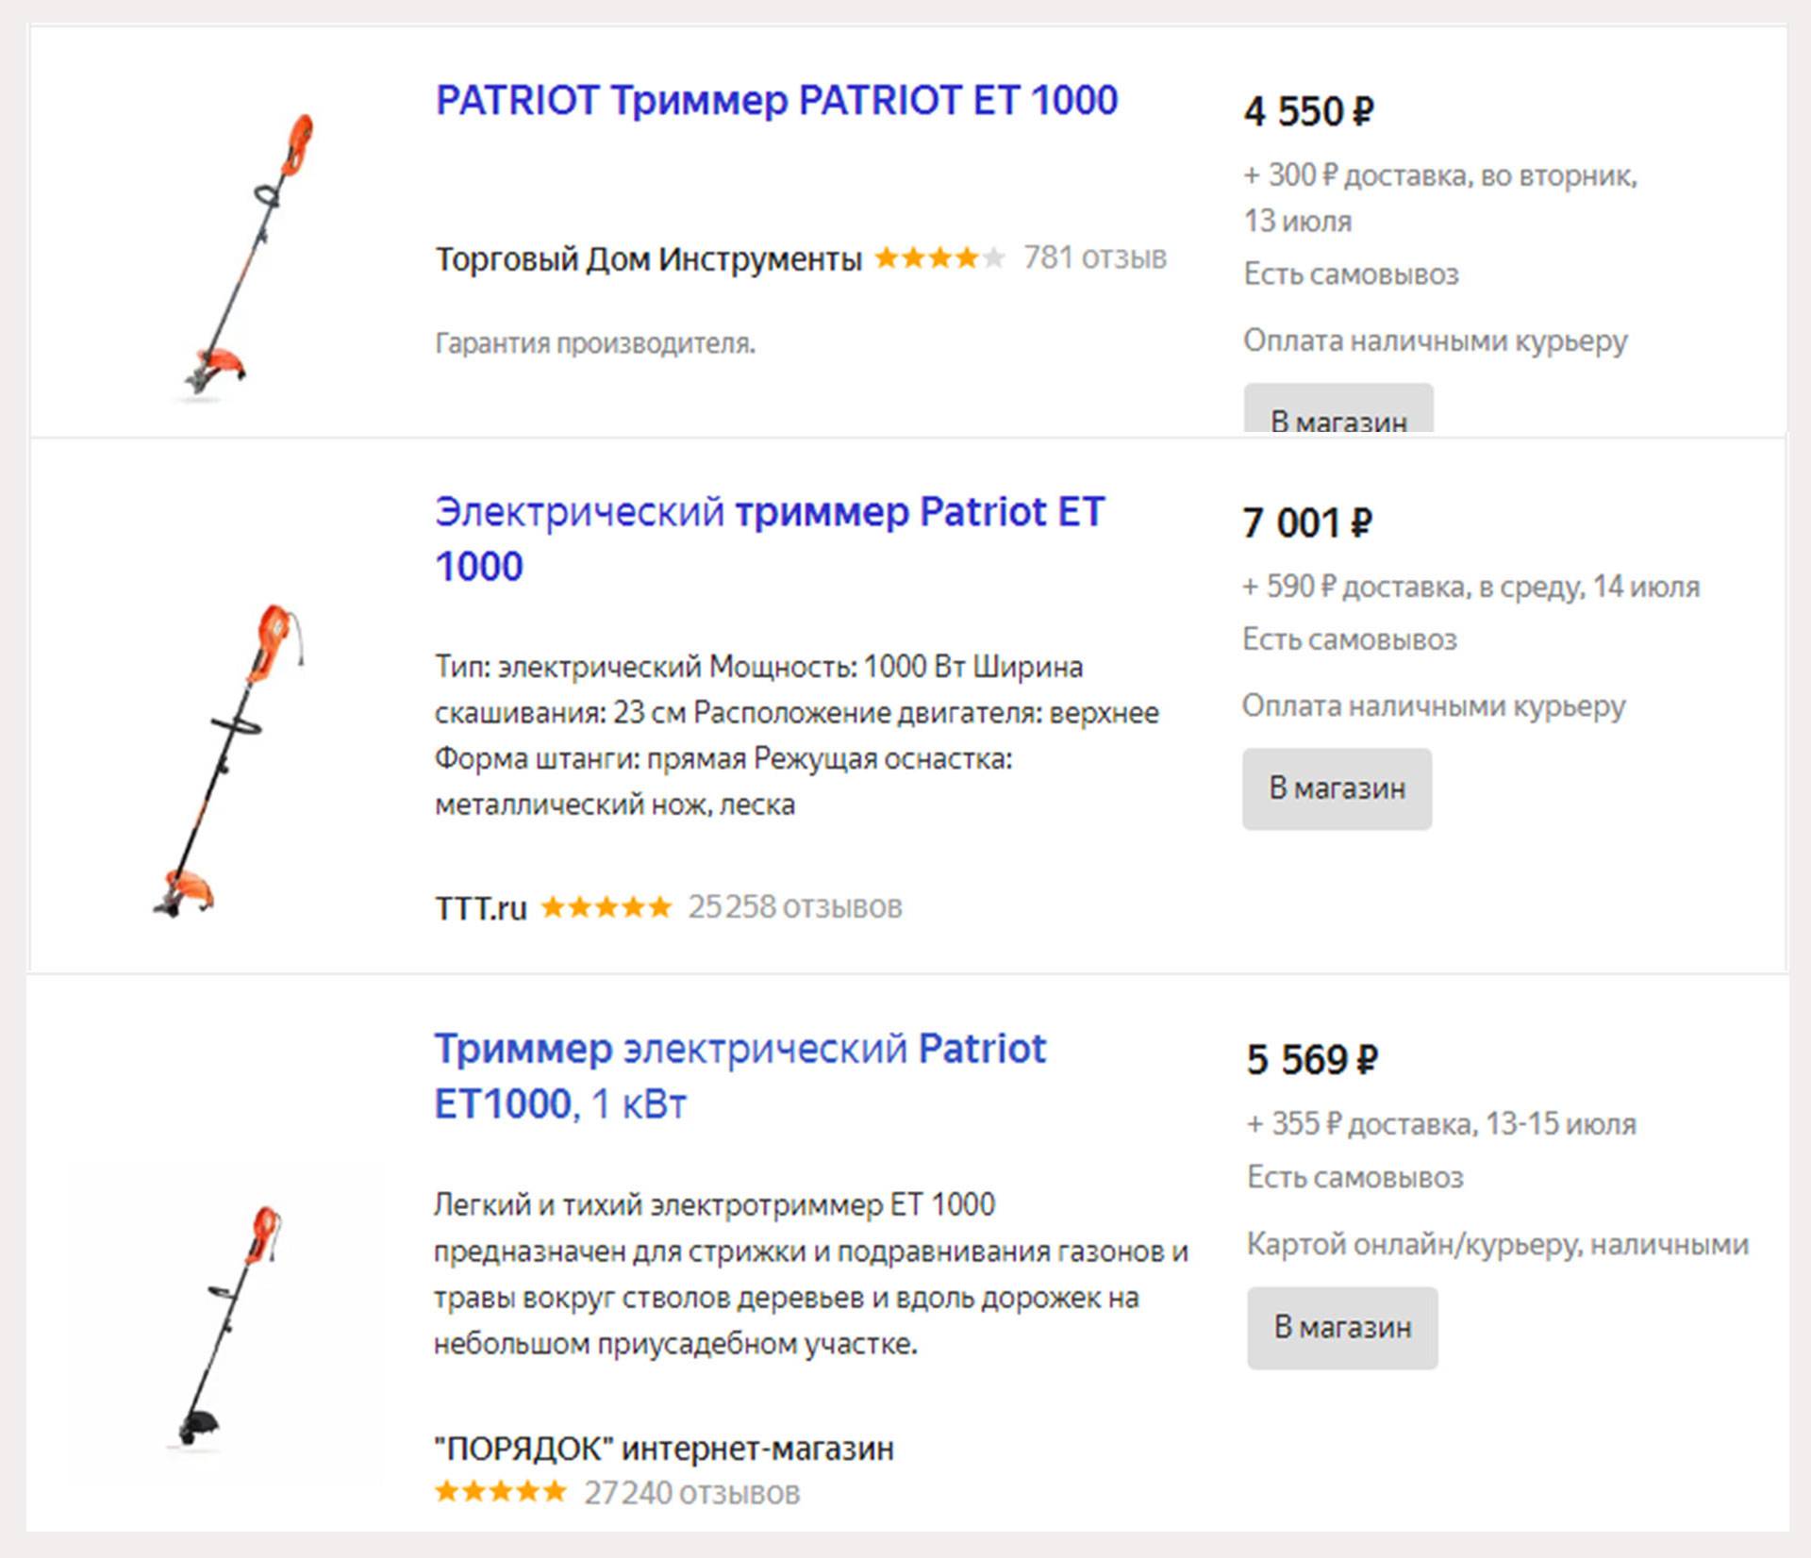The width and height of the screenshot is (1811, 1558).
Task: Click the star rating under ПОРЯДОК shop
Action: point(500,1491)
